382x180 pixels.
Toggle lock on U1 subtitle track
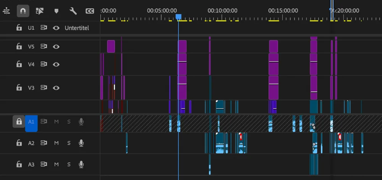tap(19, 28)
